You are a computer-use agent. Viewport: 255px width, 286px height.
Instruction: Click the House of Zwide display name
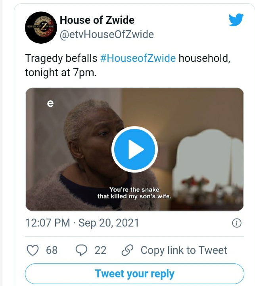pos(97,20)
